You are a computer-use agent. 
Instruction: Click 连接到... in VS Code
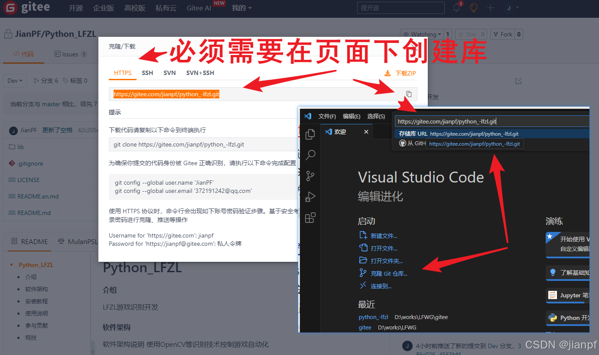pos(375,286)
